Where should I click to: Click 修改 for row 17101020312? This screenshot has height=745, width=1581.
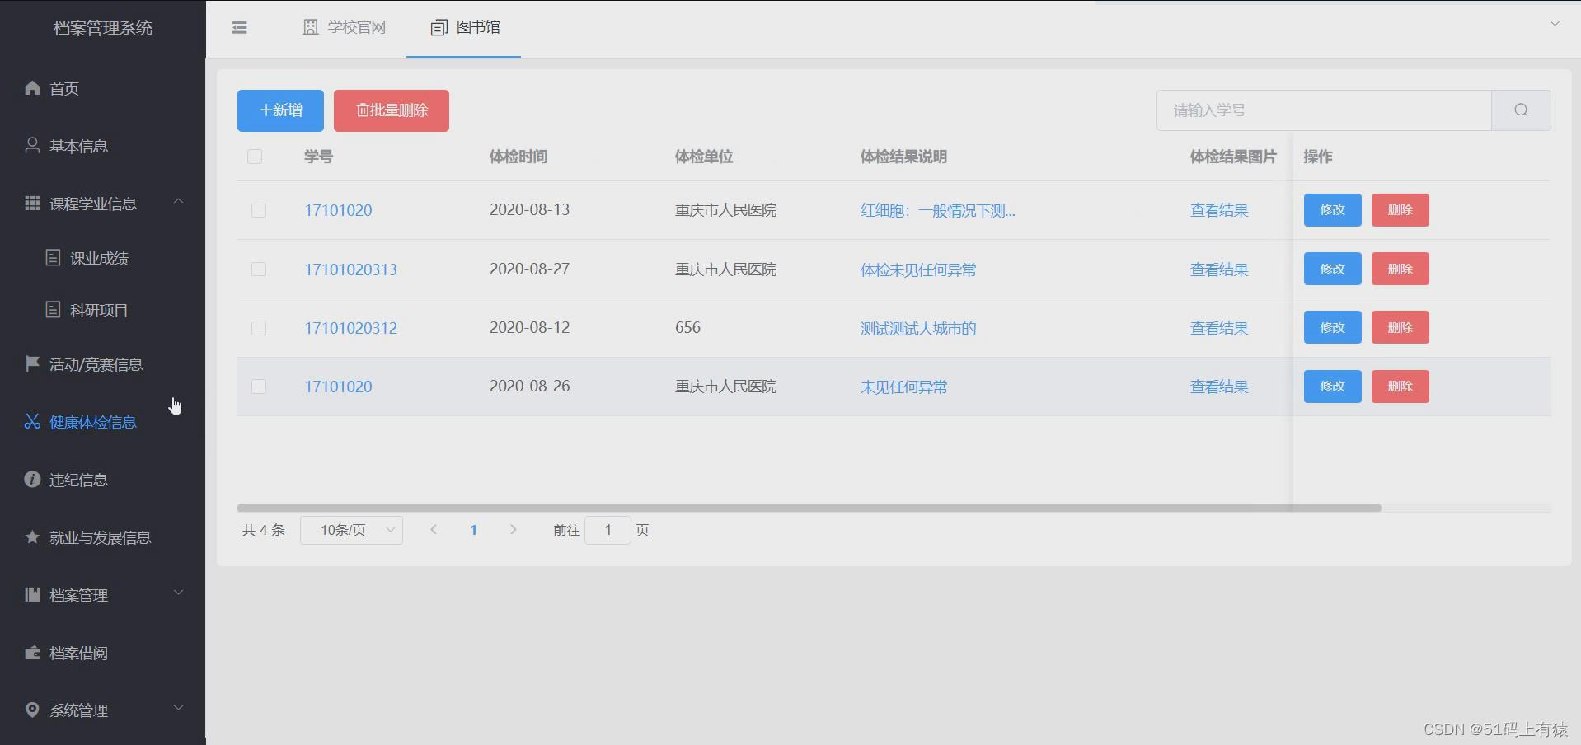coord(1332,328)
